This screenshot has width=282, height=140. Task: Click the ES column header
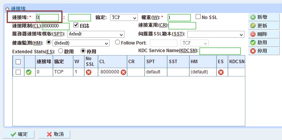click(222, 62)
